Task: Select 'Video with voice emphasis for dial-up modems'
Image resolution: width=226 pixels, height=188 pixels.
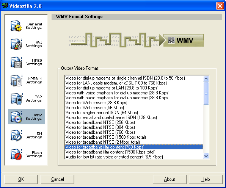Action: click(134, 93)
